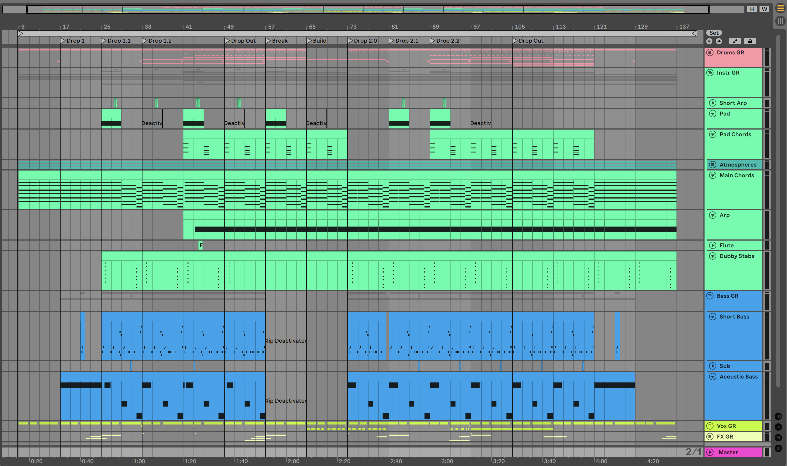Toggle automation mode button with line icon
Image resolution: width=787 pixels, height=466 pixels.
coord(735,41)
